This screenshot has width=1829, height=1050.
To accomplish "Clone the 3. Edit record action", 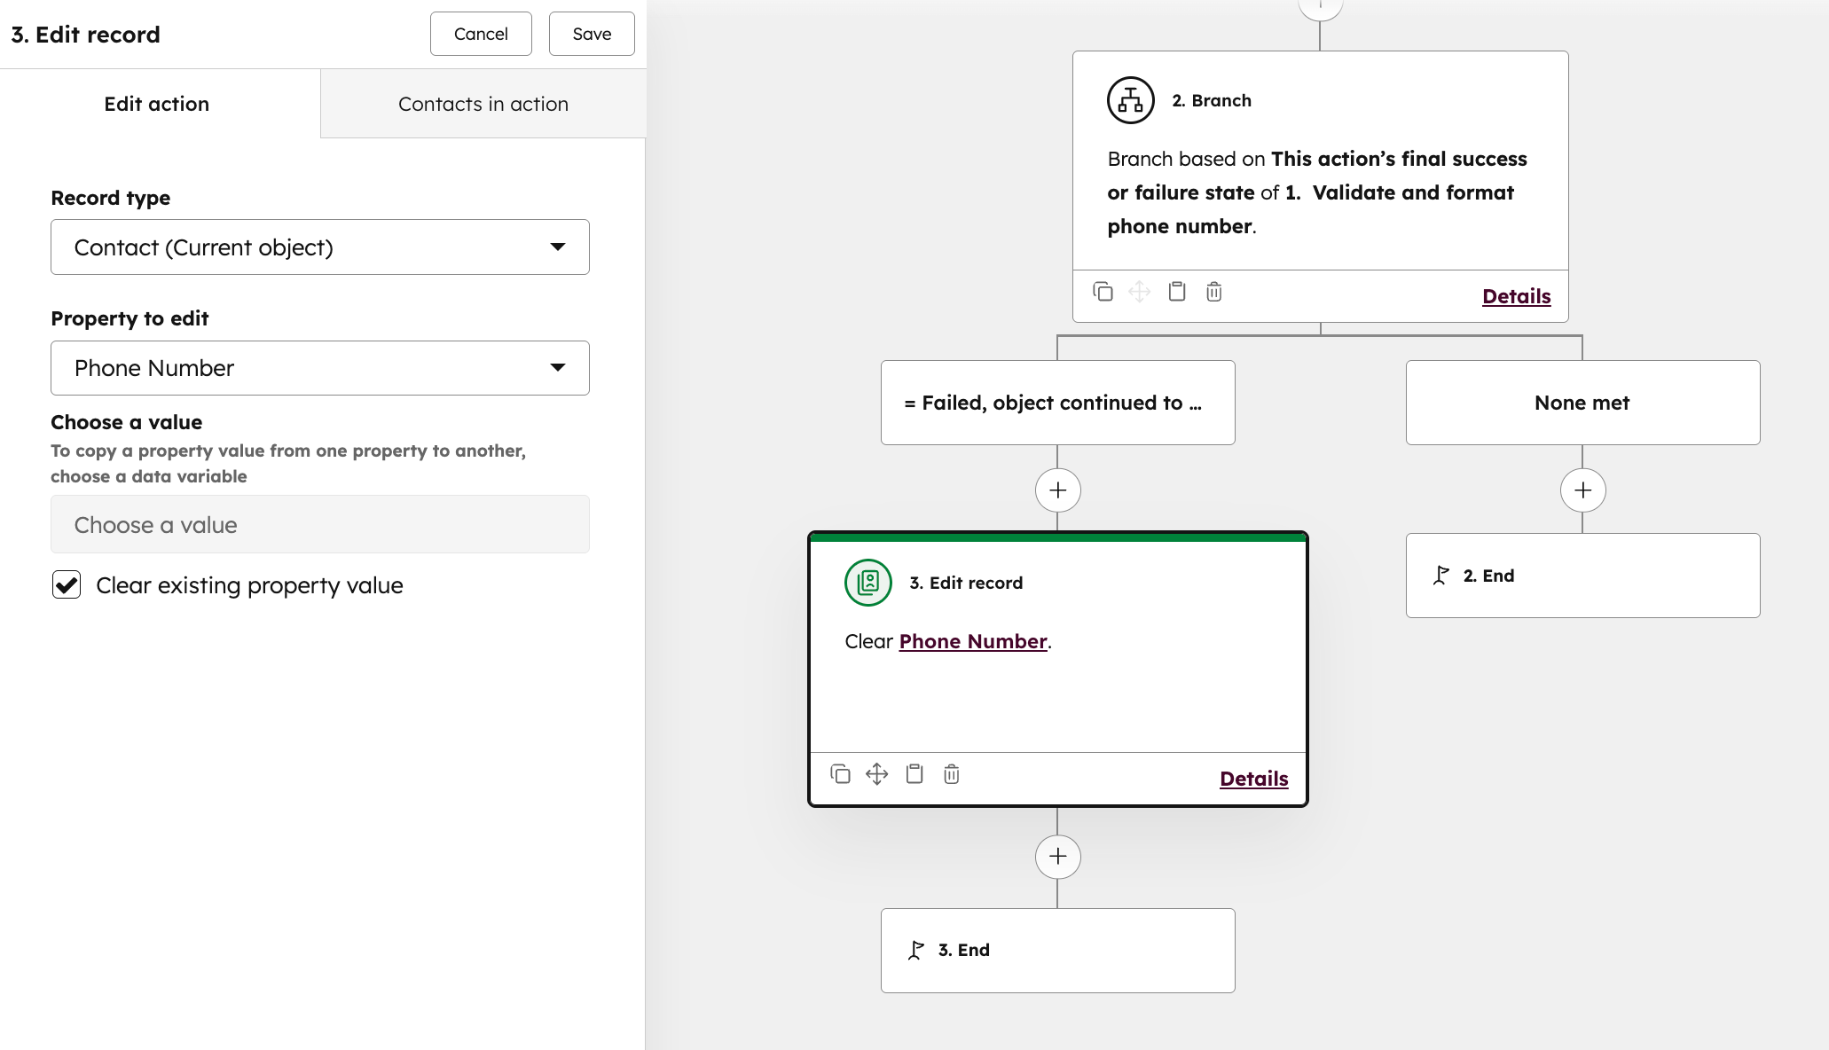I will pos(839,774).
